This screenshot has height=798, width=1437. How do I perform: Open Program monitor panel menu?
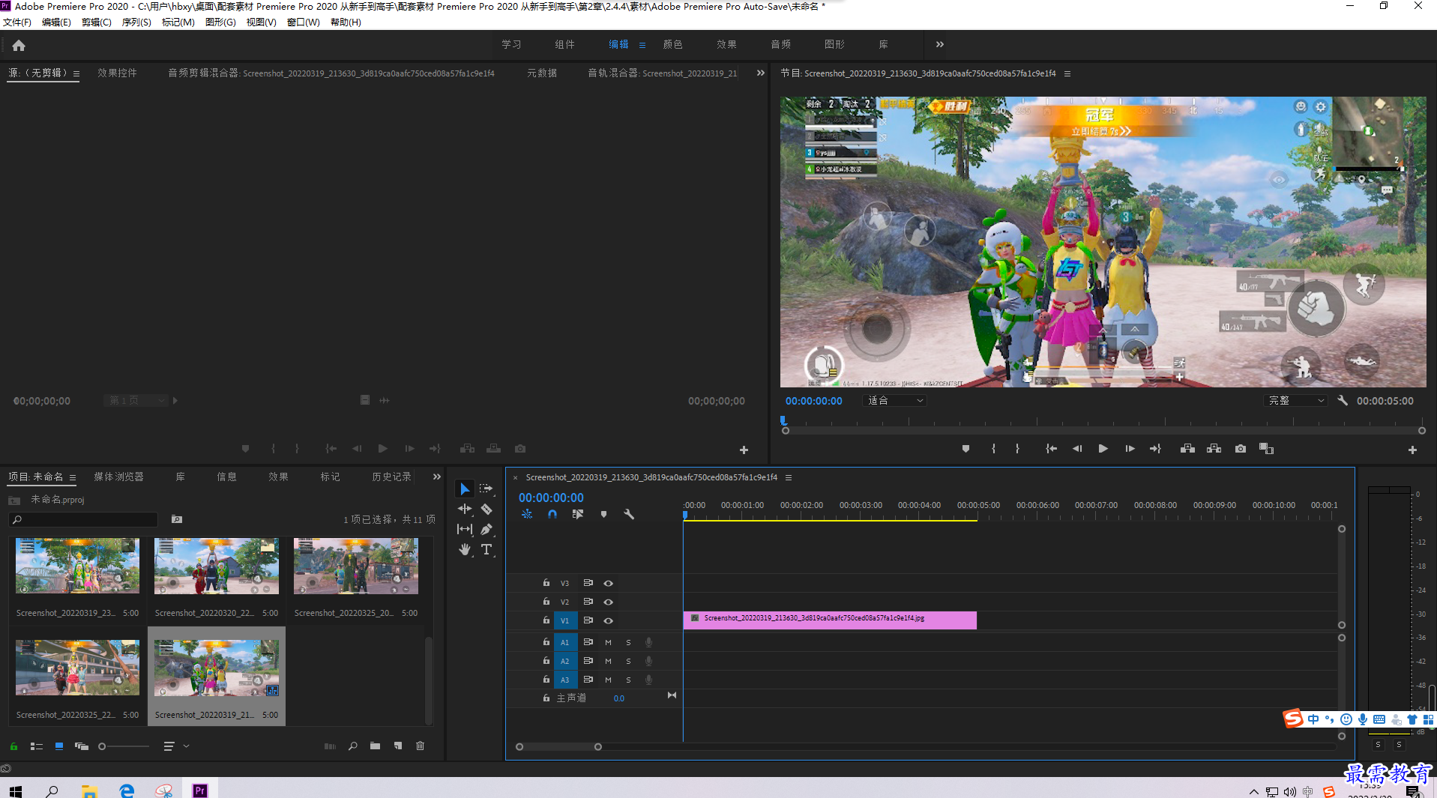pyautogui.click(x=1067, y=74)
